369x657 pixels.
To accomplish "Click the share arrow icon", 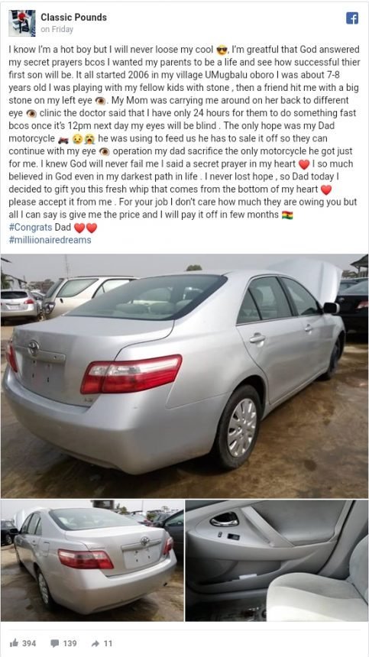I will pos(95,642).
